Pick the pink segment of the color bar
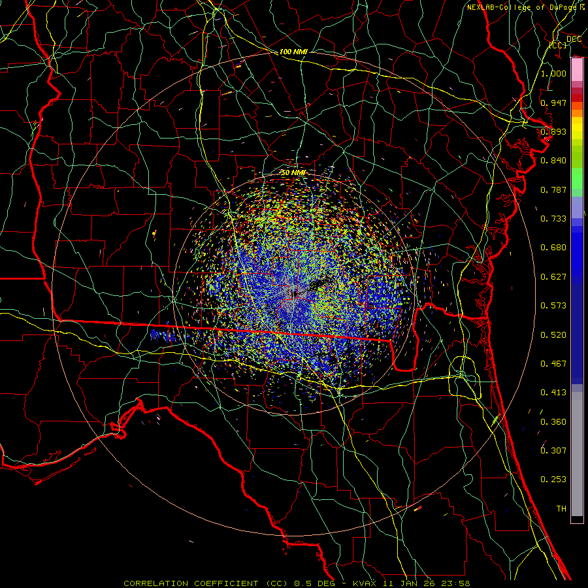Viewport: 588px width, 588px height. point(577,70)
